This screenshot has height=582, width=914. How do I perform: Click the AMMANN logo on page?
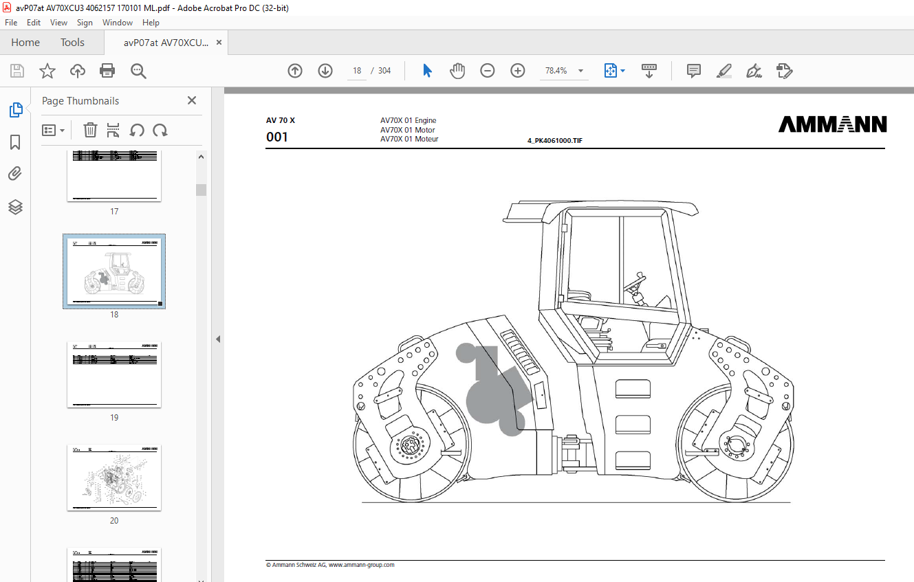[x=833, y=124]
